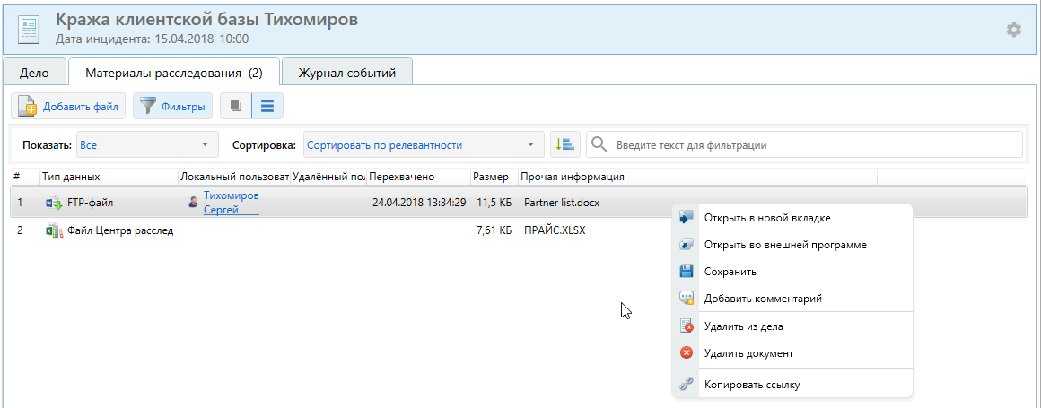This screenshot has width=1041, height=408.
Task: Choose Добавить комментарий menu item
Action: (x=793, y=299)
